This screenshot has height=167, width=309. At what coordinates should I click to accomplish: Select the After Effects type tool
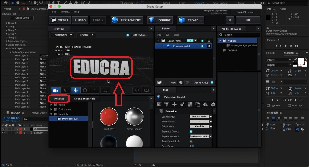point(59,2)
